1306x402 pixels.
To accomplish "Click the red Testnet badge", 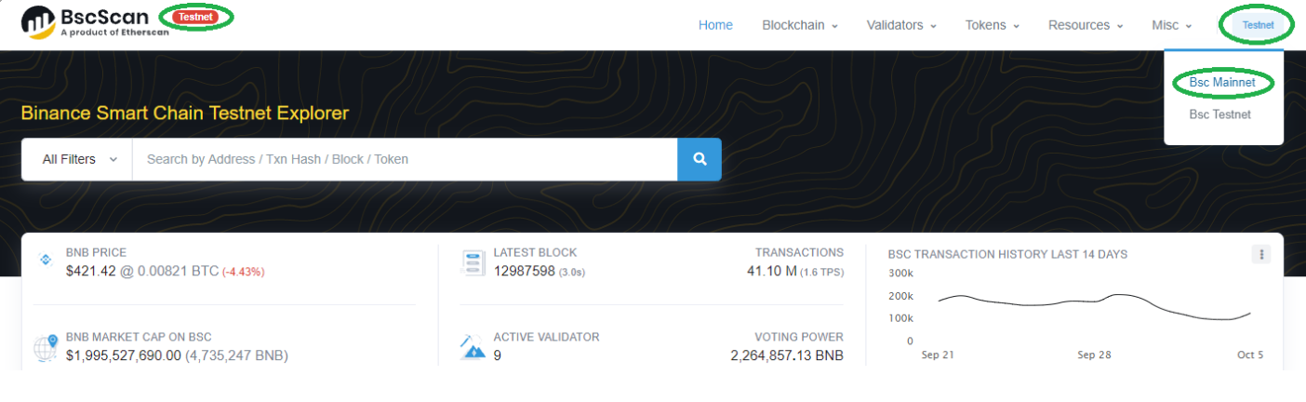I will click(196, 17).
